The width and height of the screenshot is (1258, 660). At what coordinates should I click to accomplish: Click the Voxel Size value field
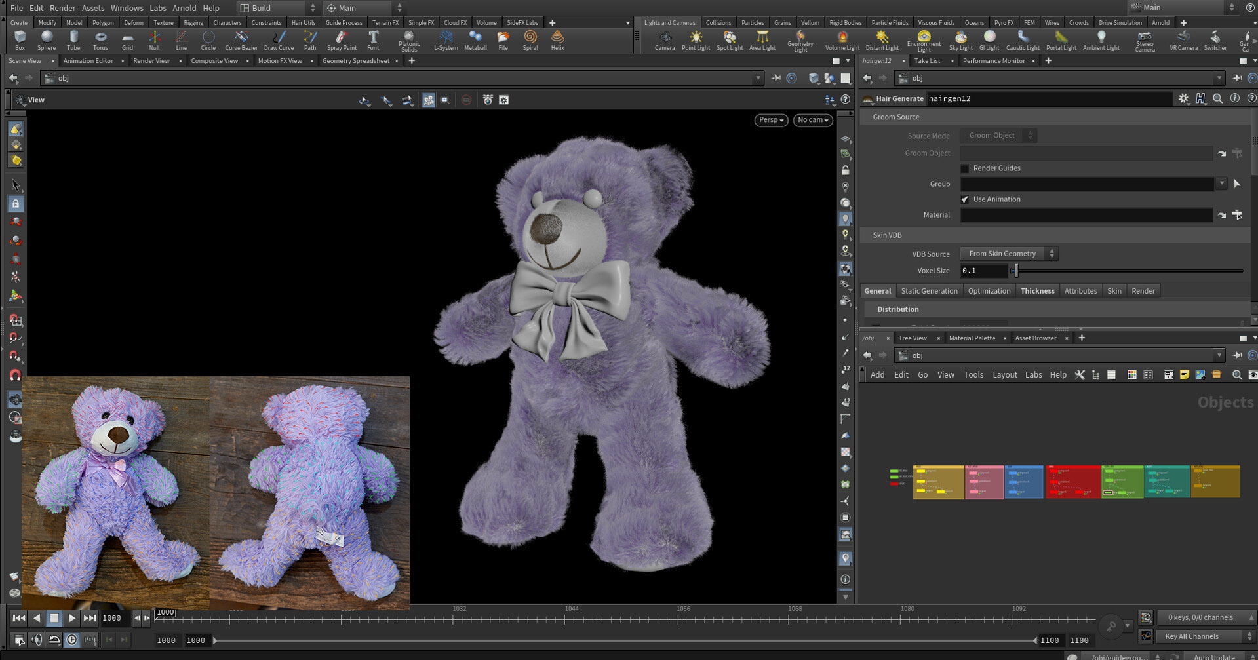pos(983,271)
